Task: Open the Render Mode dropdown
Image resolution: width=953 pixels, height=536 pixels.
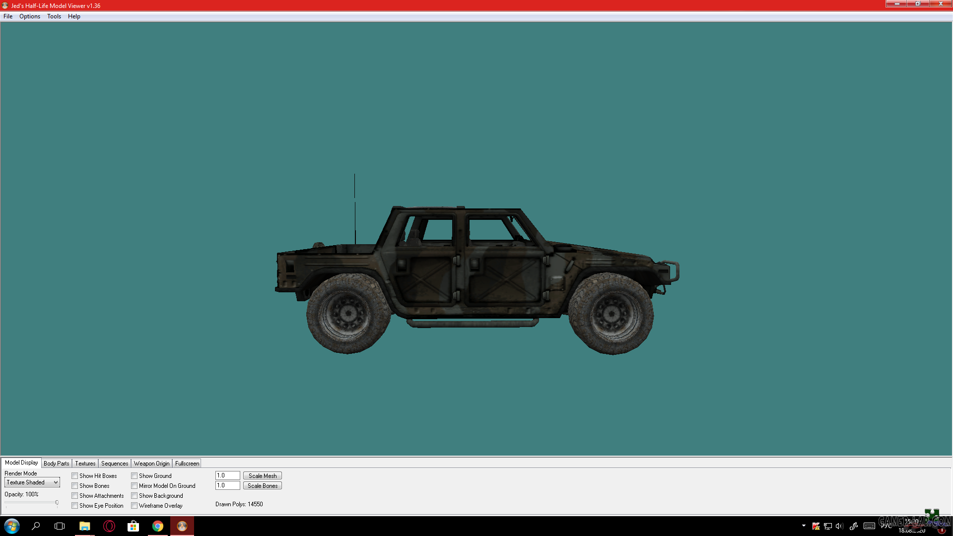Action: point(32,482)
